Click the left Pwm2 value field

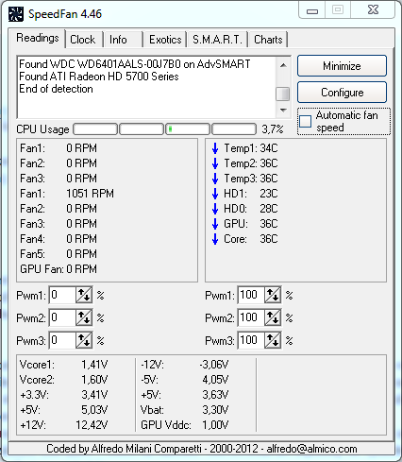point(62,317)
